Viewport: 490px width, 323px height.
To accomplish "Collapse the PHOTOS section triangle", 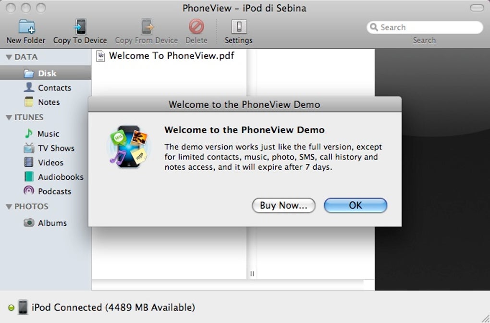I will [x=9, y=207].
